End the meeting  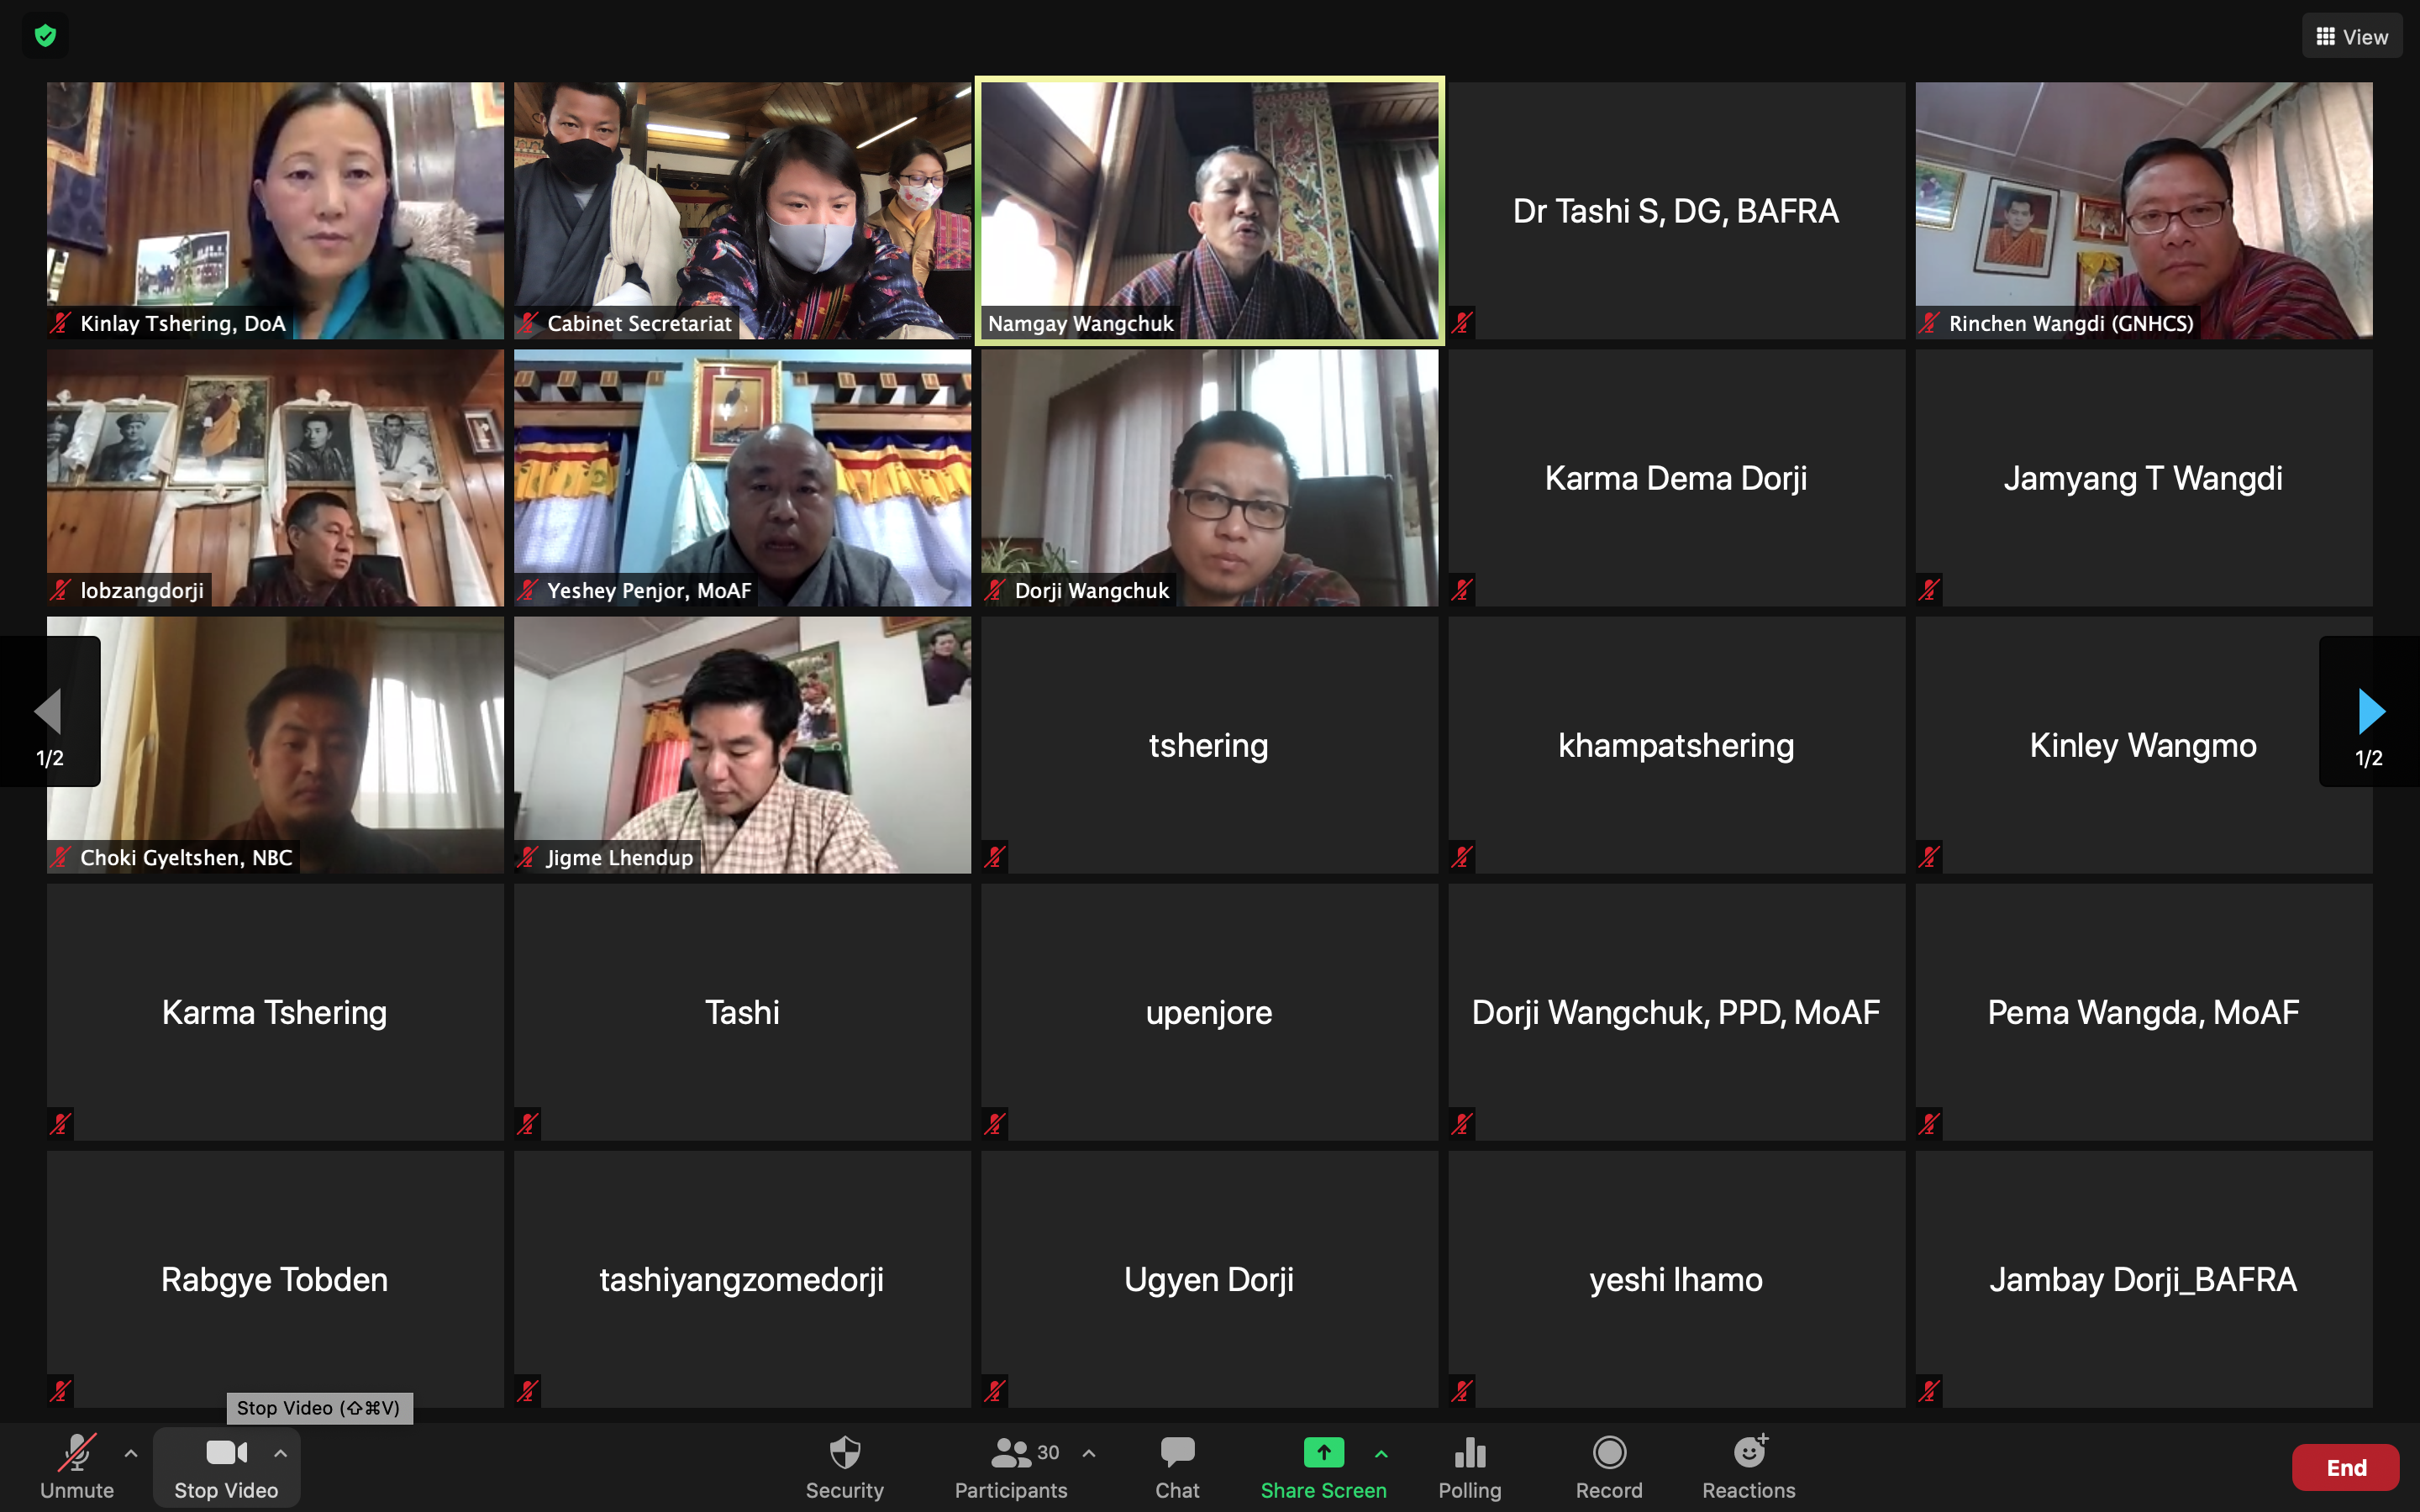[2345, 1467]
